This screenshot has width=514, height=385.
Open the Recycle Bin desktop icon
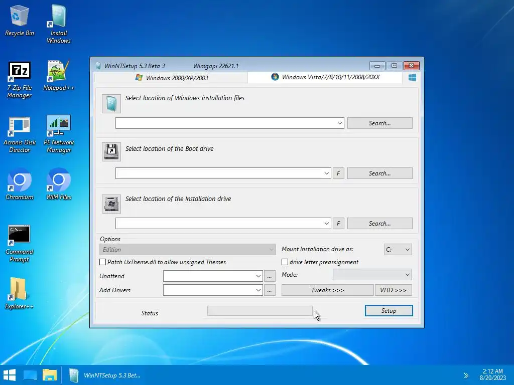click(x=20, y=20)
